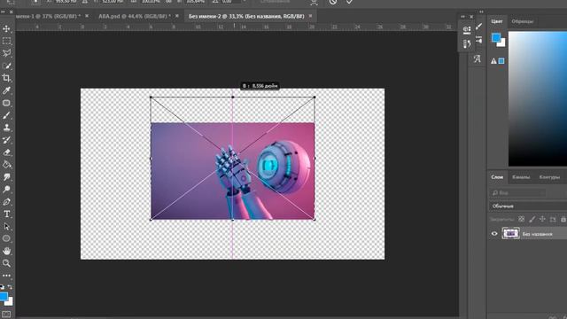Screen dimensions: 567x319
Task: Select the Polygonal Lasso tool
Action: [x=6, y=53]
